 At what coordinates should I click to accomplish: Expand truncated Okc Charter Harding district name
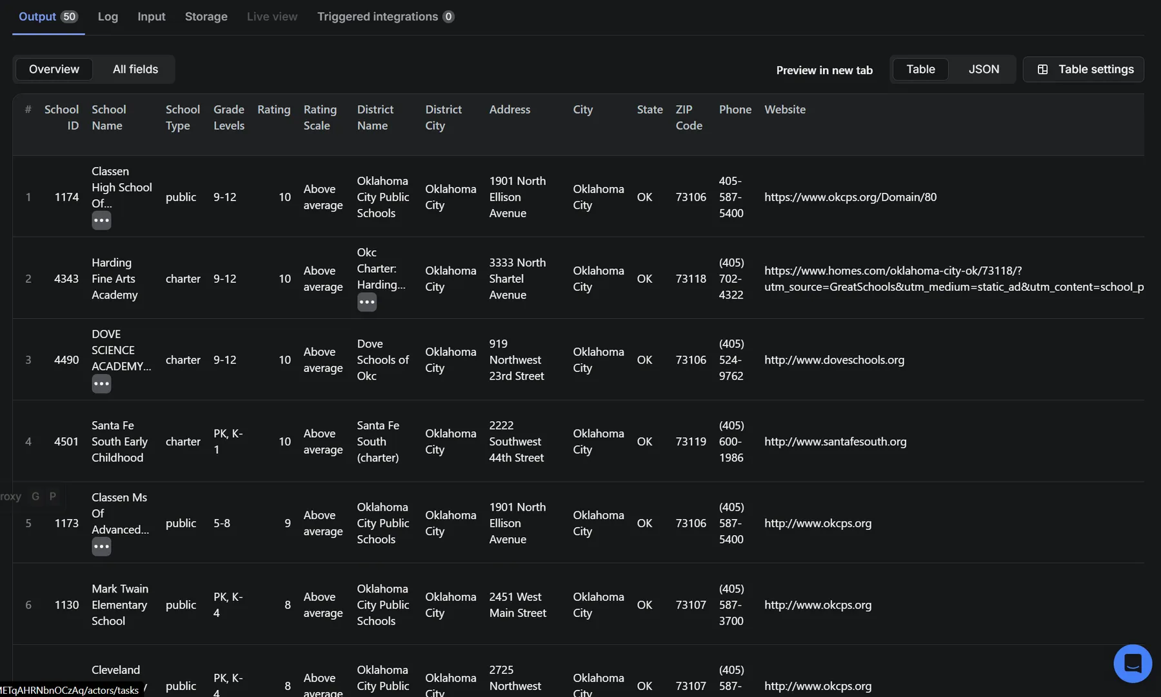[367, 302]
